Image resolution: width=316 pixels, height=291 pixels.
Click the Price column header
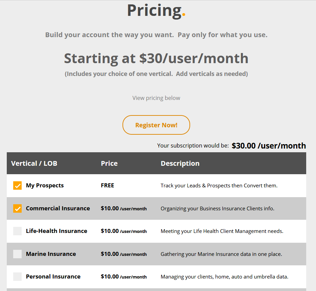coord(109,163)
